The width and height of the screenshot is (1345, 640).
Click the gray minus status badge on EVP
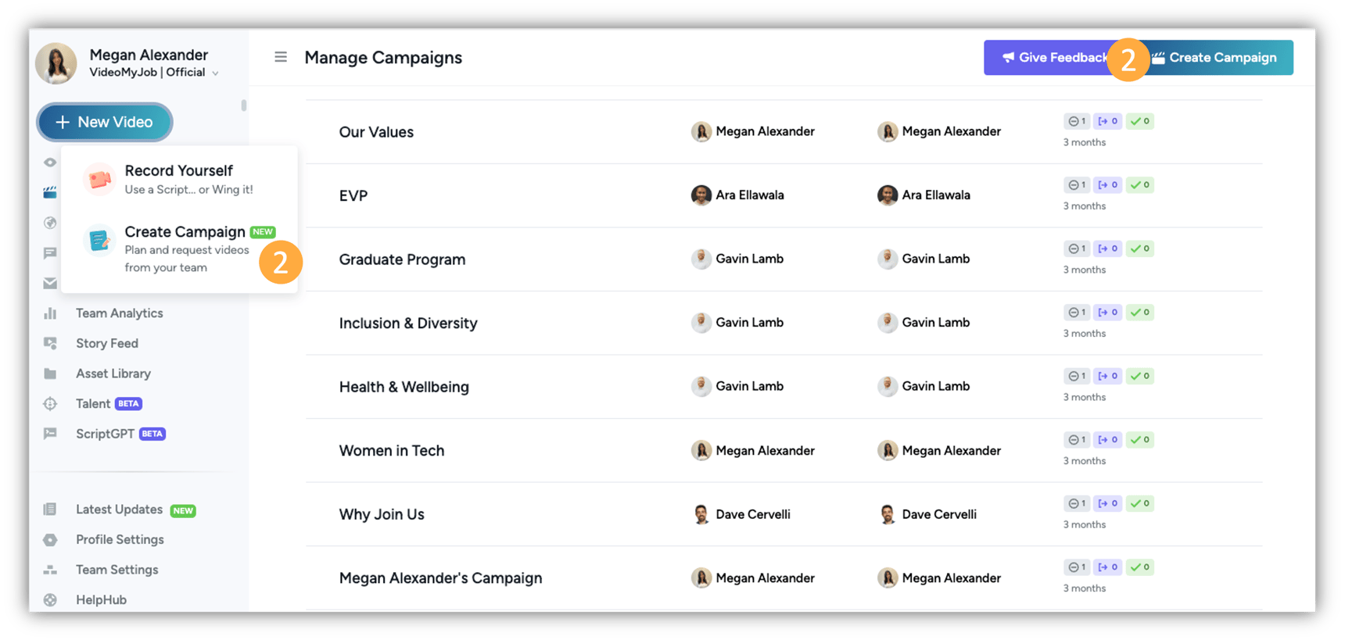click(1076, 184)
